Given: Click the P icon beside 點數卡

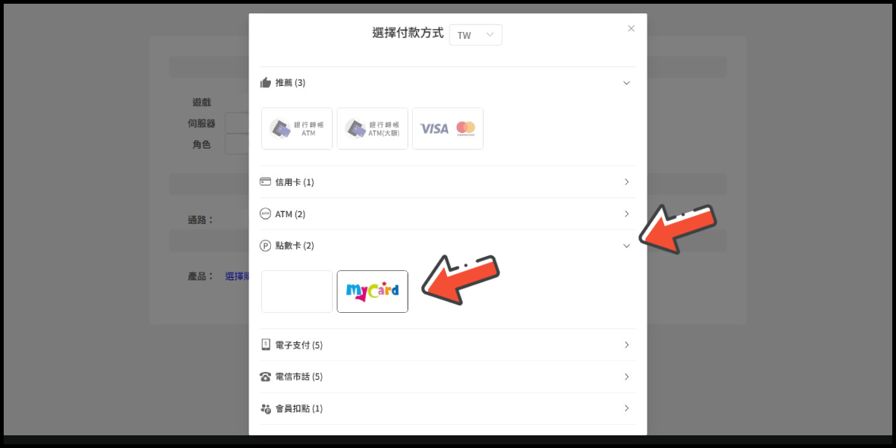Looking at the screenshot, I should pyautogui.click(x=265, y=246).
